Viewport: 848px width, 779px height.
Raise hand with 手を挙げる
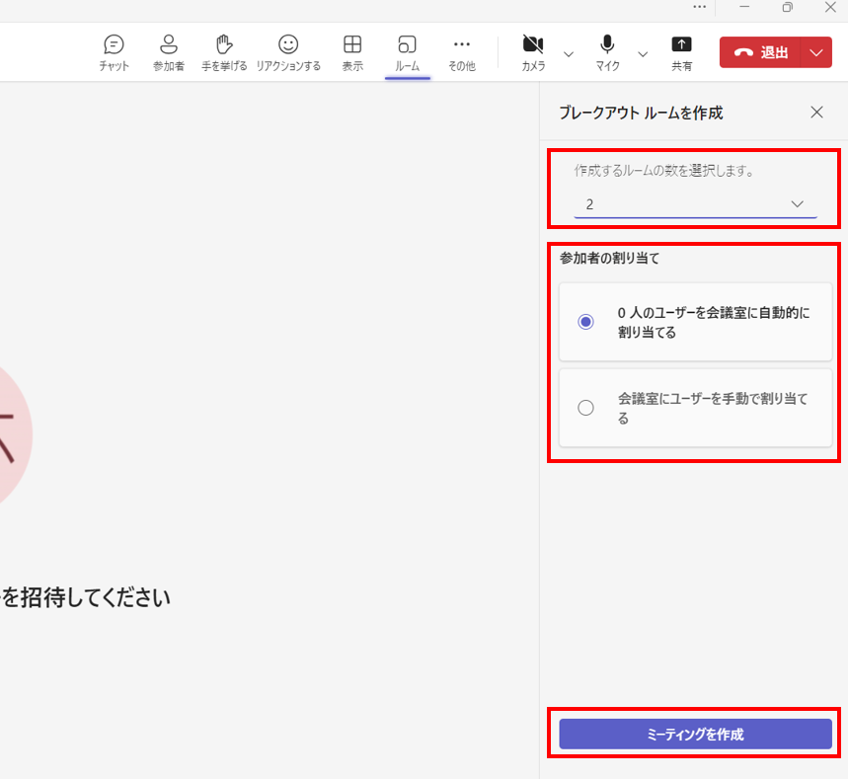pos(224,53)
